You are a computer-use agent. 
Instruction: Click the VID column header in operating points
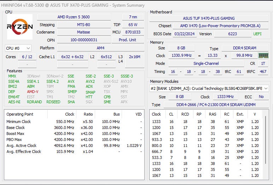click(x=138, y=114)
